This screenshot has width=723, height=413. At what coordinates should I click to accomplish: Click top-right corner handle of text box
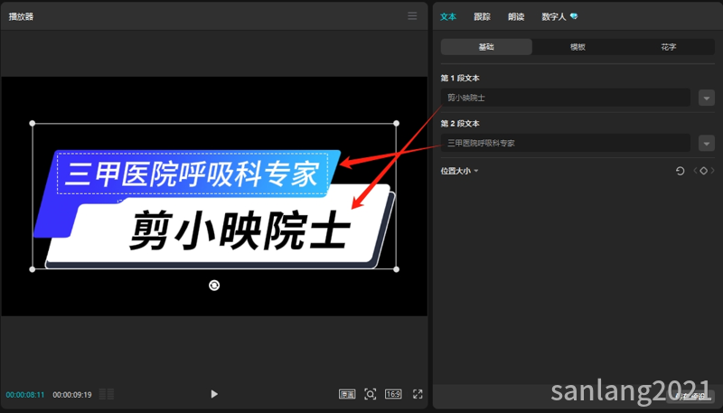point(396,123)
